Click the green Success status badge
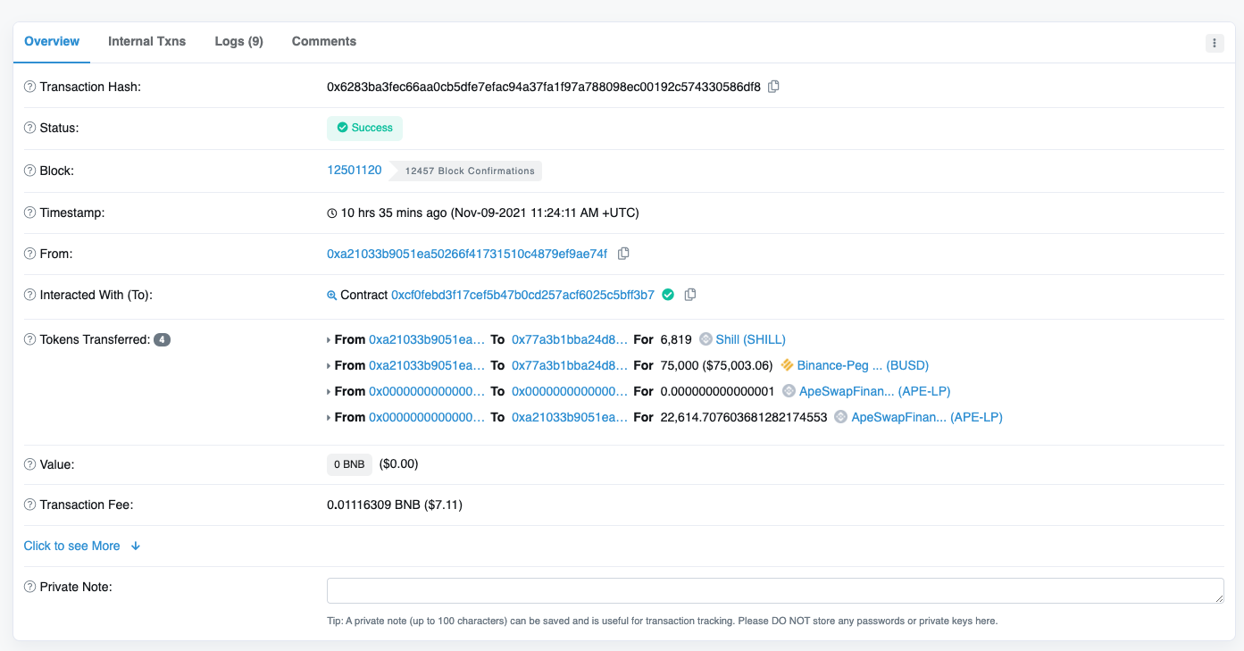Viewport: 1244px width, 651px height. (x=364, y=128)
